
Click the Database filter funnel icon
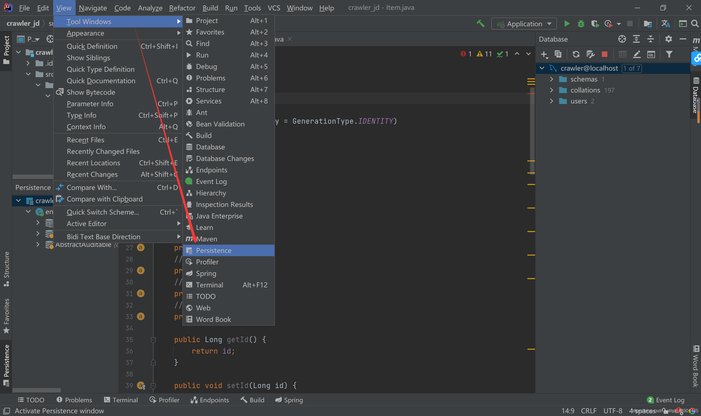(x=669, y=54)
